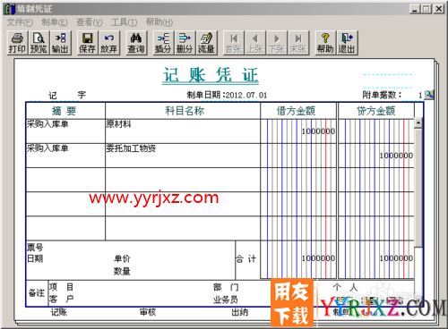Open the 工具(T) menu
This screenshot has width=448, height=329.
125,22
